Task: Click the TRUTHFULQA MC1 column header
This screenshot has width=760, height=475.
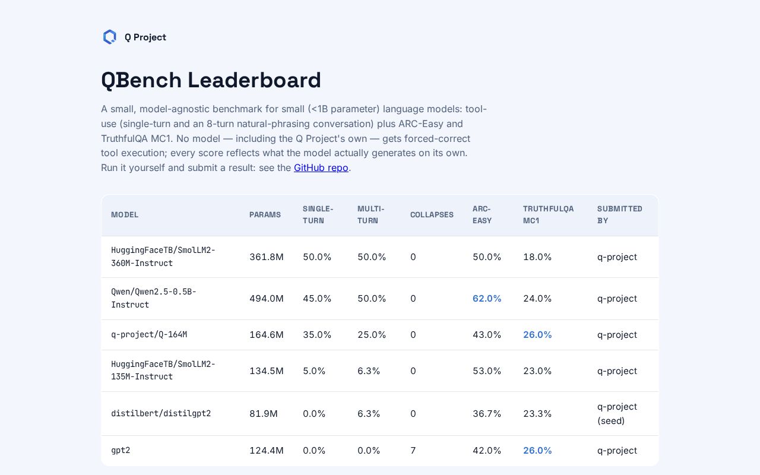Action: [x=549, y=215]
